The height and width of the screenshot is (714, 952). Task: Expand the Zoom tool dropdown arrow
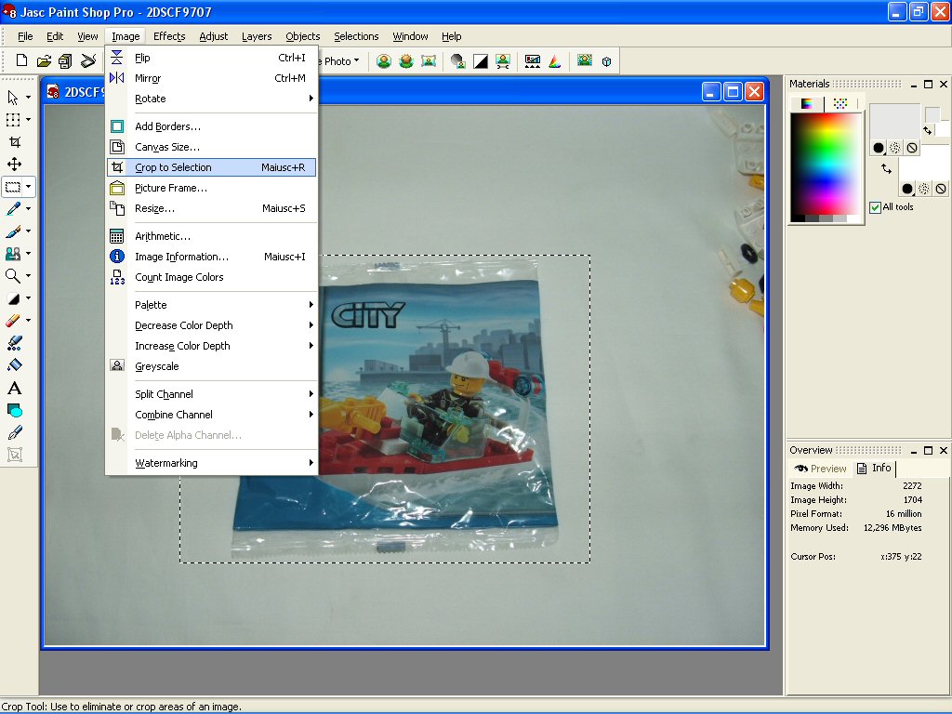point(28,276)
